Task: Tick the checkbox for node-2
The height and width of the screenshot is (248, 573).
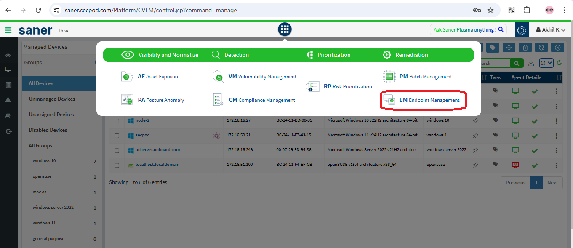Action: (117, 121)
